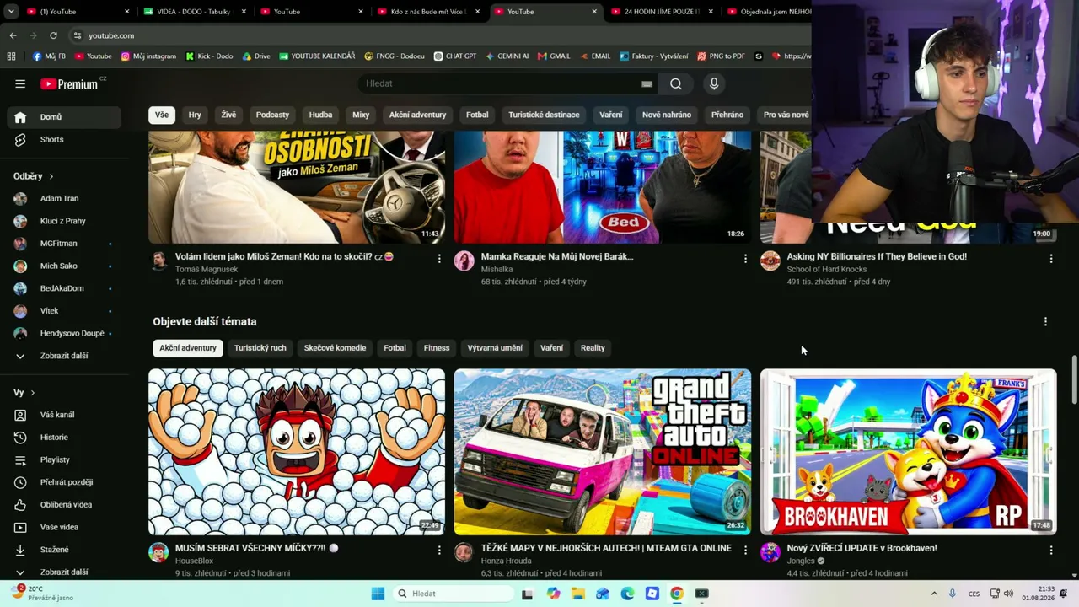Open the tab search dropdown arrow

[x=11, y=12]
